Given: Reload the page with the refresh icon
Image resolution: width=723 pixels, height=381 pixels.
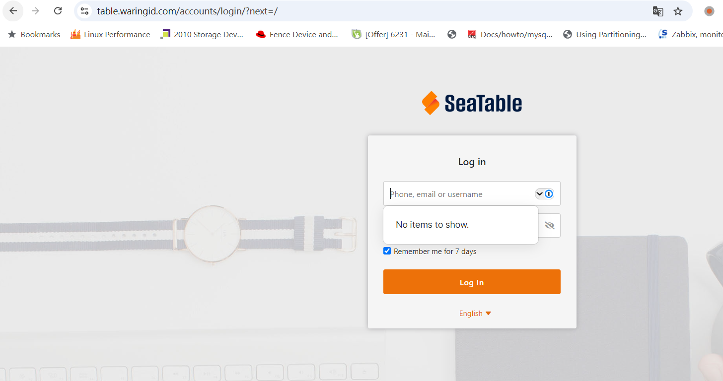Looking at the screenshot, I should tap(58, 11).
